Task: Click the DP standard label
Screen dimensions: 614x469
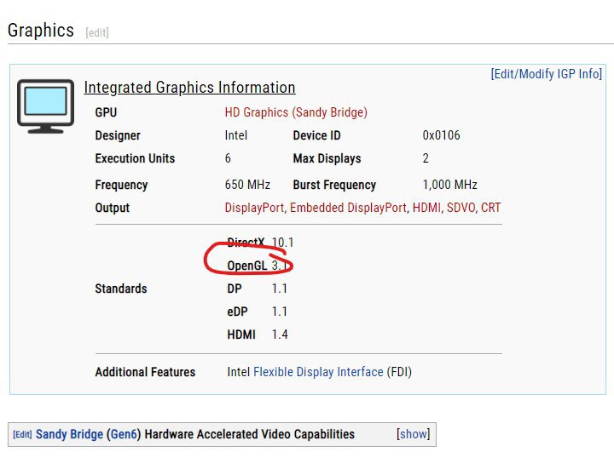Action: click(x=235, y=289)
